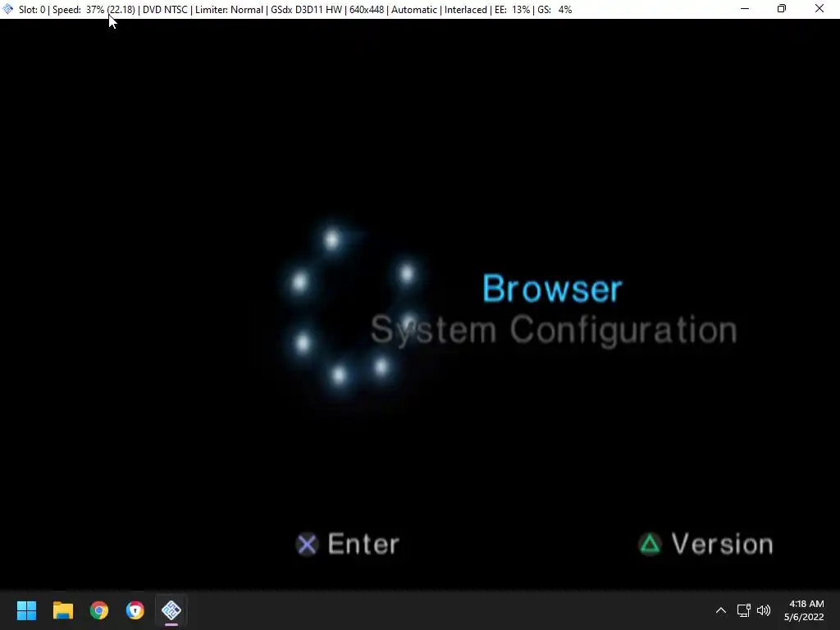The image size is (840, 630).
Task: Click the title bar status text 'GSdx D3D11 HW'
Action: (307, 10)
